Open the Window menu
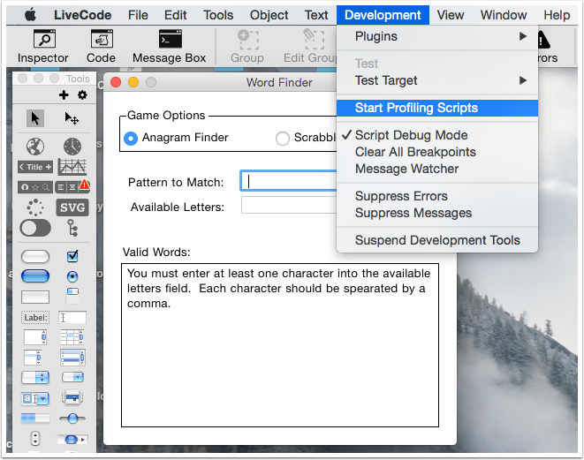The width and height of the screenshot is (584, 460). [504, 15]
